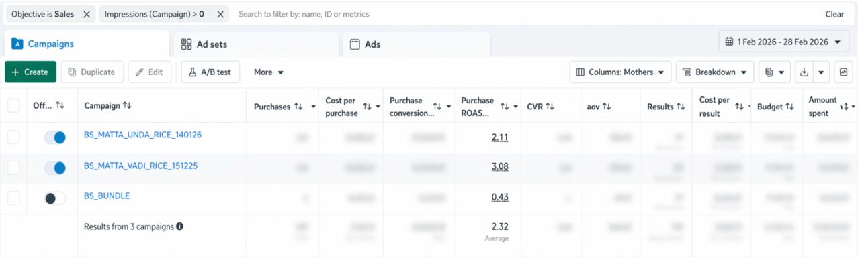Tick the select-all campaigns header checkbox
860x260 pixels.
(13, 106)
